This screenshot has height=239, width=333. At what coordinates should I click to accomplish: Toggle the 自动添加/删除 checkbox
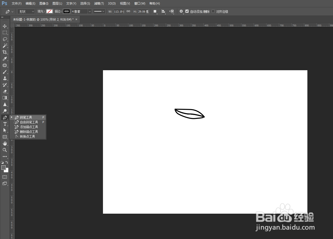tap(187, 11)
